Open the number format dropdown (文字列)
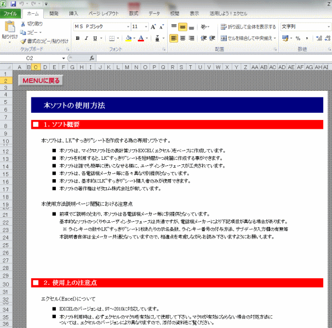Viewport: 332px width, 328px height. pyautogui.click(x=329, y=27)
